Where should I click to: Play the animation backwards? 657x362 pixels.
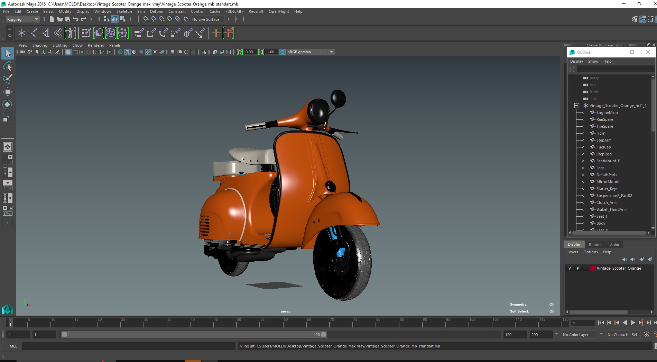(x=624, y=323)
